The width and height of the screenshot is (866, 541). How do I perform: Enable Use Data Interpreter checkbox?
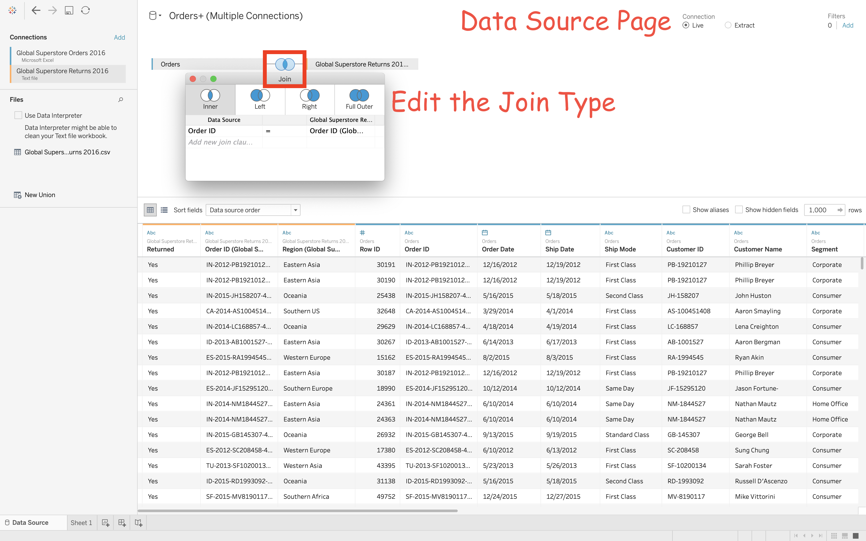pyautogui.click(x=18, y=115)
